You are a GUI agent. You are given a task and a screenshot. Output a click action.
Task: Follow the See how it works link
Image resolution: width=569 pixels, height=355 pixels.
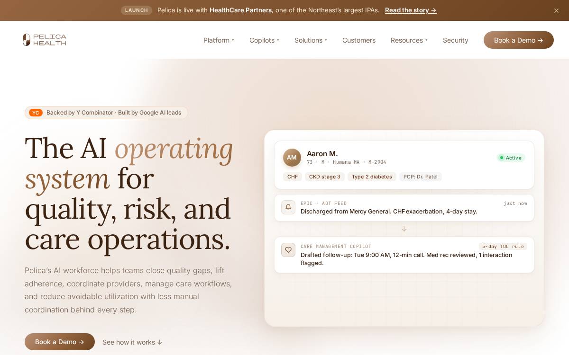[132, 342]
